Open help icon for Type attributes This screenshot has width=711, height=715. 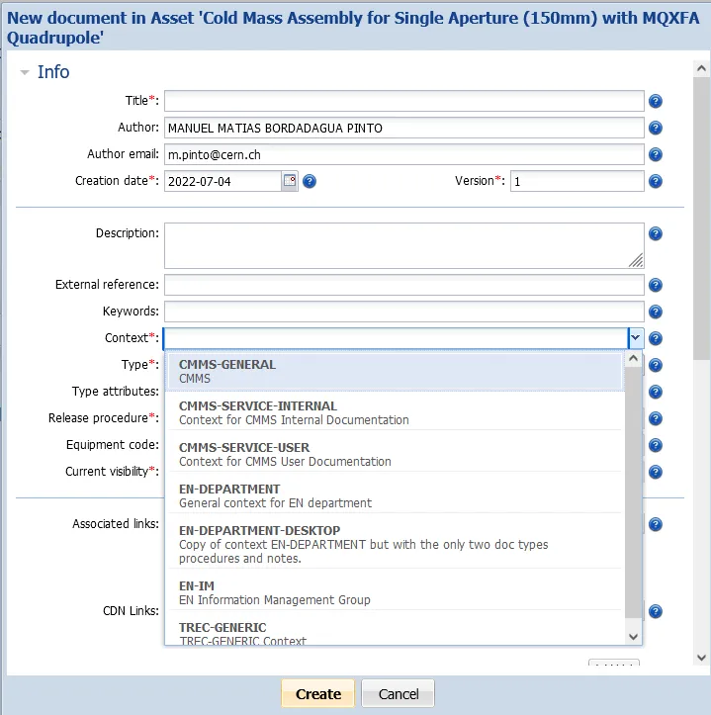tap(655, 392)
